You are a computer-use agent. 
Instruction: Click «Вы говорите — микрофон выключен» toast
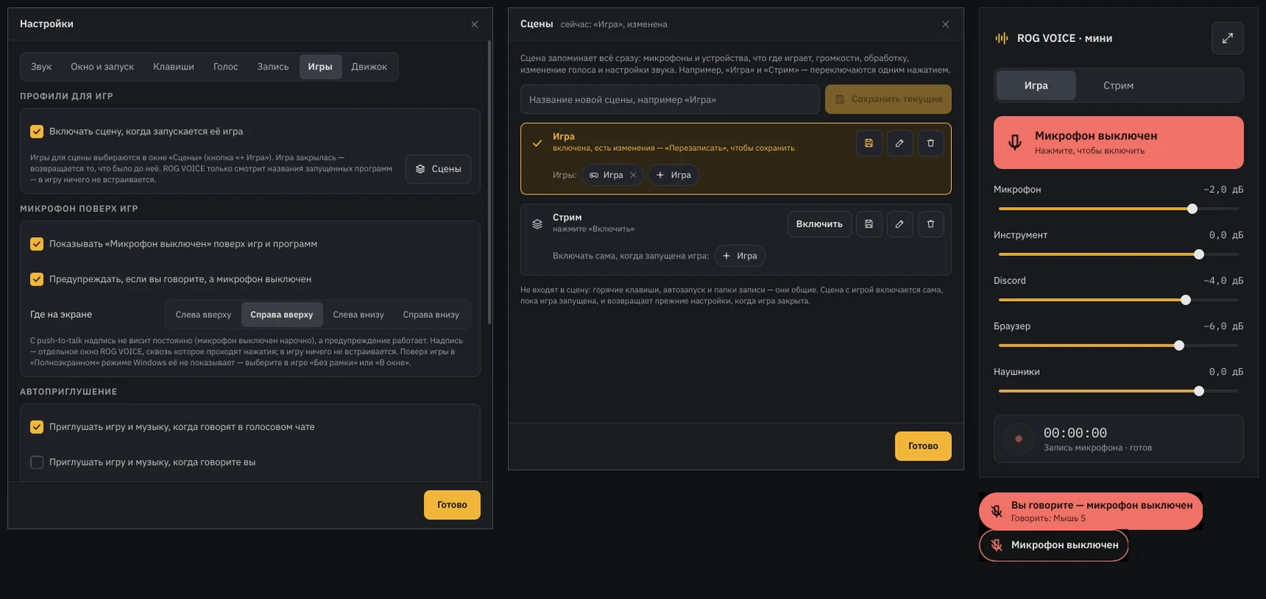(x=1090, y=511)
